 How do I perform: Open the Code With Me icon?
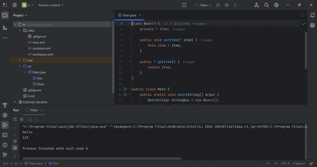click(x=257, y=5)
